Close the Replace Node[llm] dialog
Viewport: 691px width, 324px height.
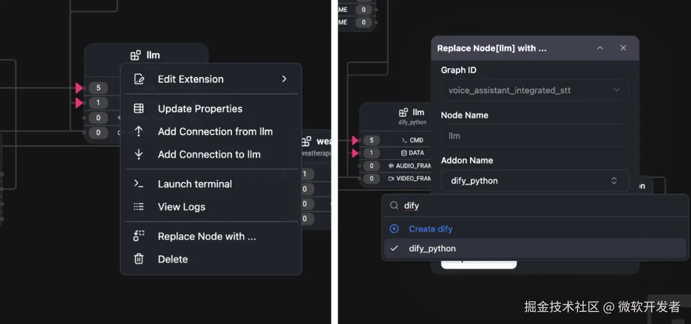[x=623, y=48]
